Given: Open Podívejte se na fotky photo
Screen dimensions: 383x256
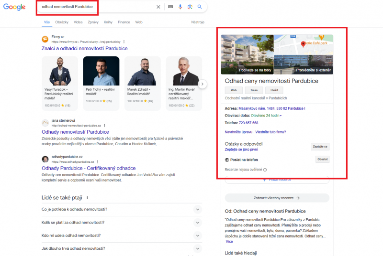Looking at the screenshot, I should 247,54.
